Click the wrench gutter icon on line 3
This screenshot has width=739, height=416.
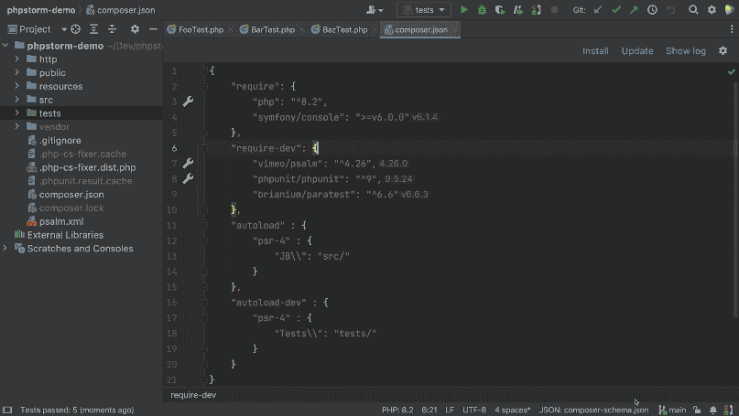coord(188,101)
